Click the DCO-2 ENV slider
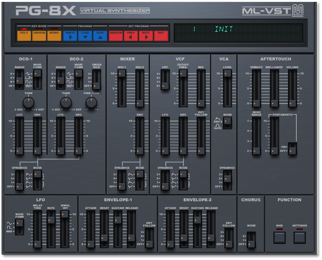Screen dimensions: 322x260 pos(78,136)
